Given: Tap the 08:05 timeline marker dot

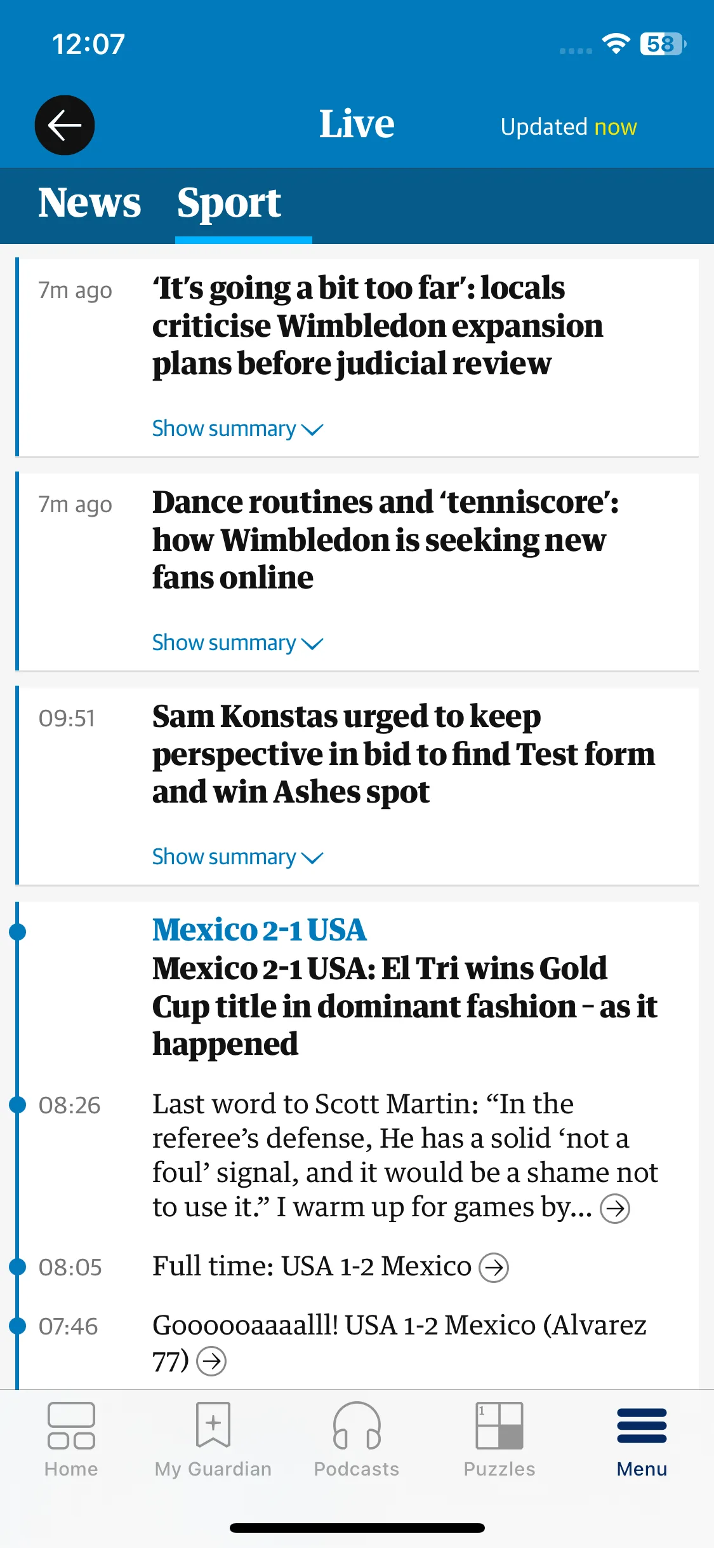Looking at the screenshot, I should 18,1266.
